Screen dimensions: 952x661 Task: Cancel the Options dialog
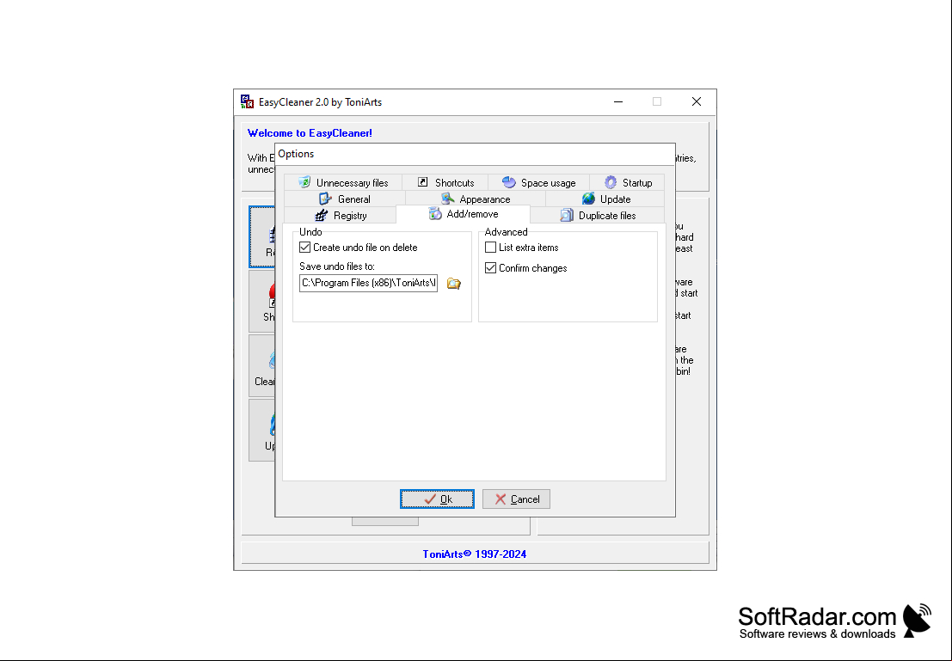(x=516, y=499)
